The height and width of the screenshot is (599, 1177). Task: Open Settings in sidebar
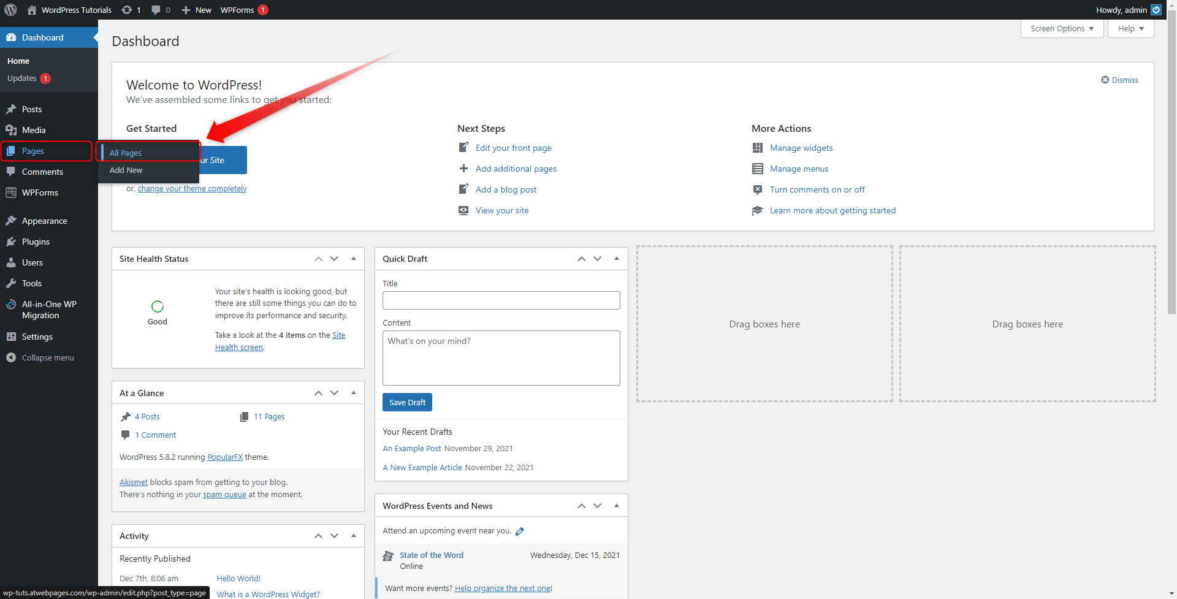(x=37, y=337)
